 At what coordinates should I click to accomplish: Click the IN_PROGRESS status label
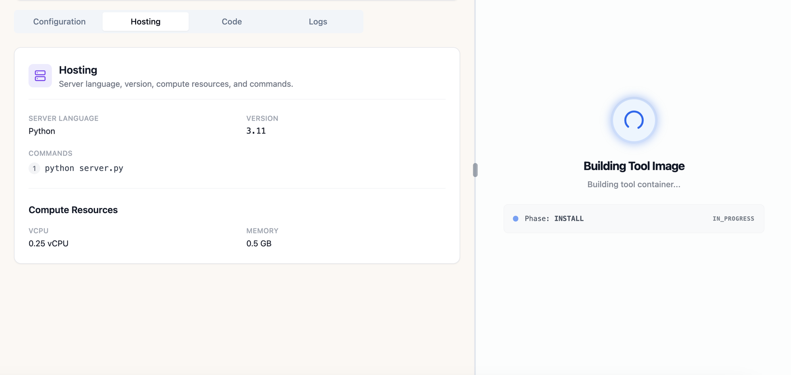click(x=733, y=219)
